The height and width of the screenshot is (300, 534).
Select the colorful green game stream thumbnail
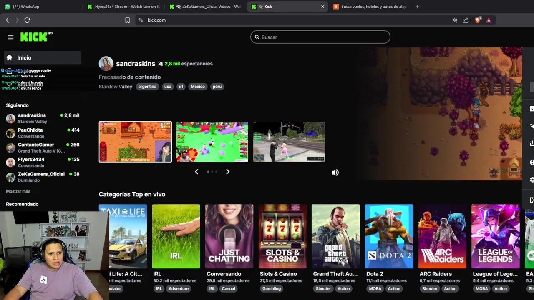click(212, 142)
